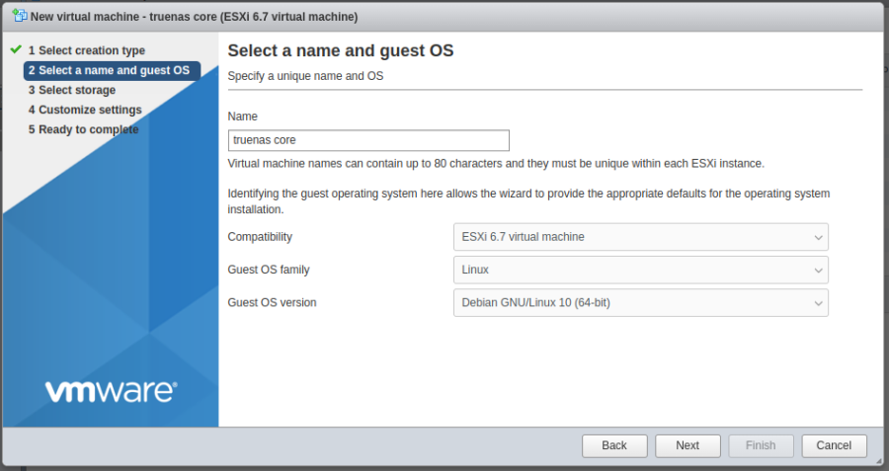This screenshot has height=471, width=889.
Task: Click the VMware logo
Action: point(111,391)
